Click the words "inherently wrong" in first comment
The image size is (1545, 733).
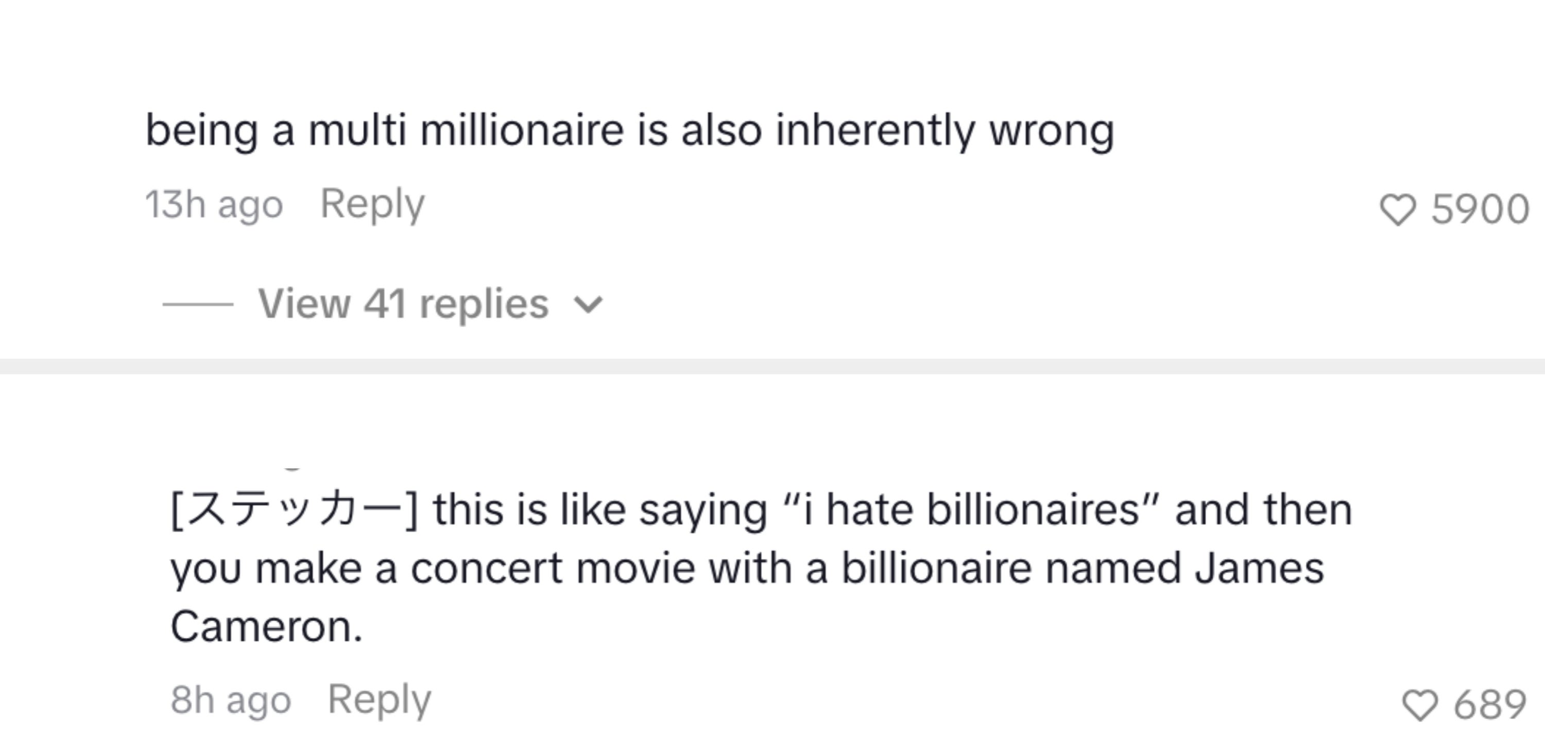coord(945,130)
